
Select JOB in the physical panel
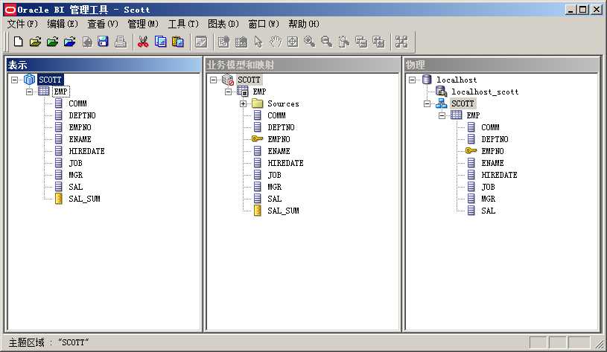click(x=488, y=187)
